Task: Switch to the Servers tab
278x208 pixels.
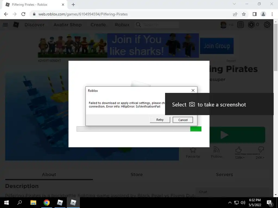Action: tap(224, 174)
